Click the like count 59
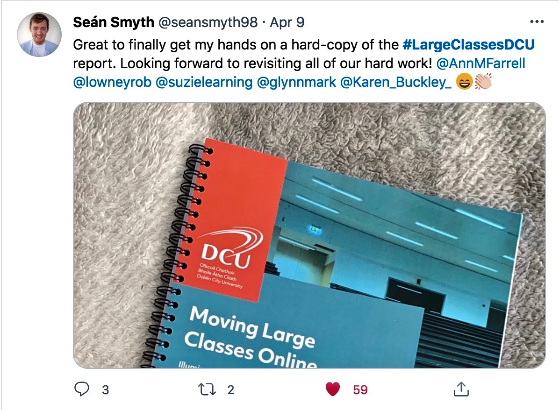This screenshot has height=410, width=559. tap(360, 390)
